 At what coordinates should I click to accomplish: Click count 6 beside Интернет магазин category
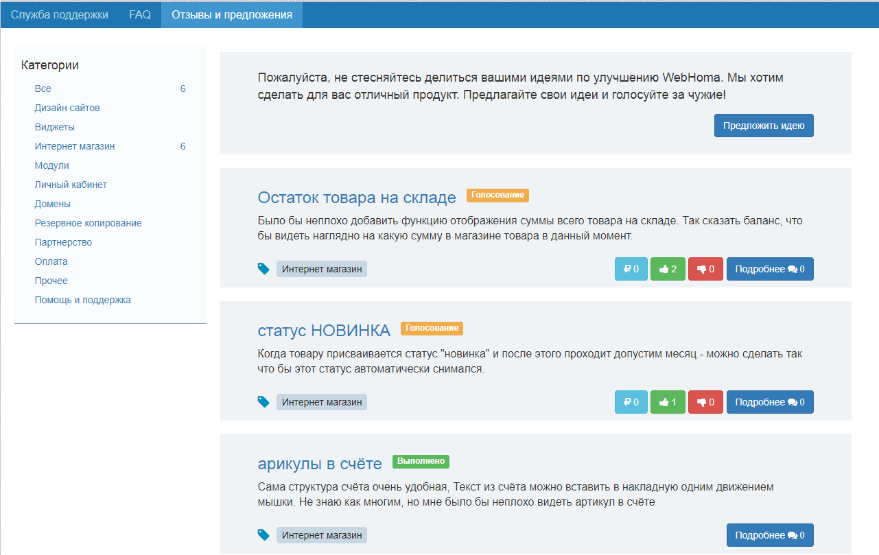[183, 146]
